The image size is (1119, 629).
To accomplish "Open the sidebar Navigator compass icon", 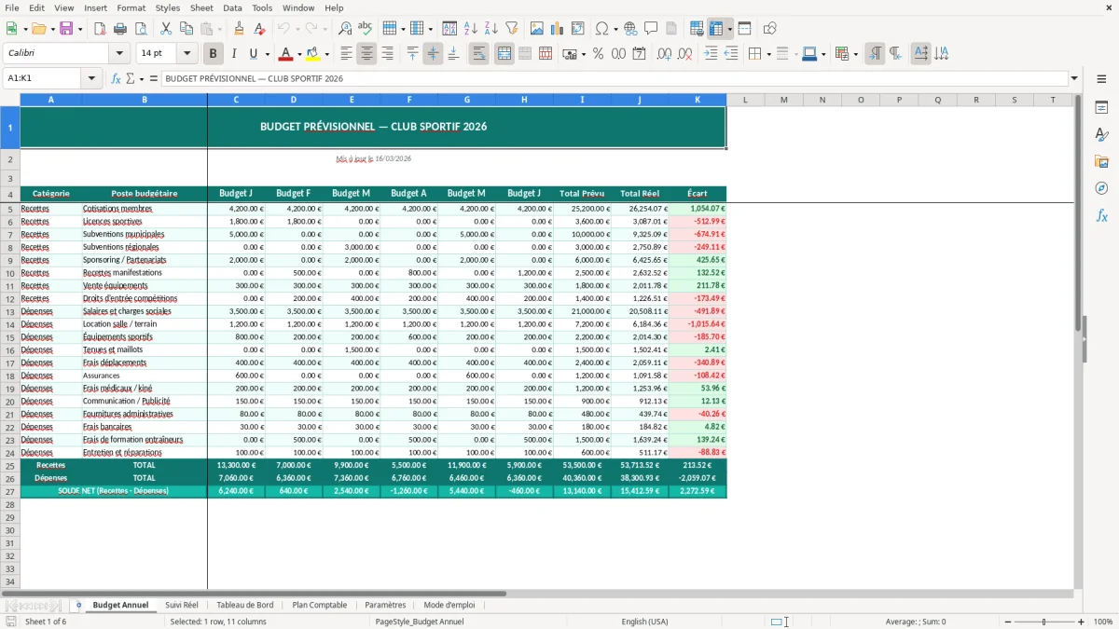I will coord(1101,188).
